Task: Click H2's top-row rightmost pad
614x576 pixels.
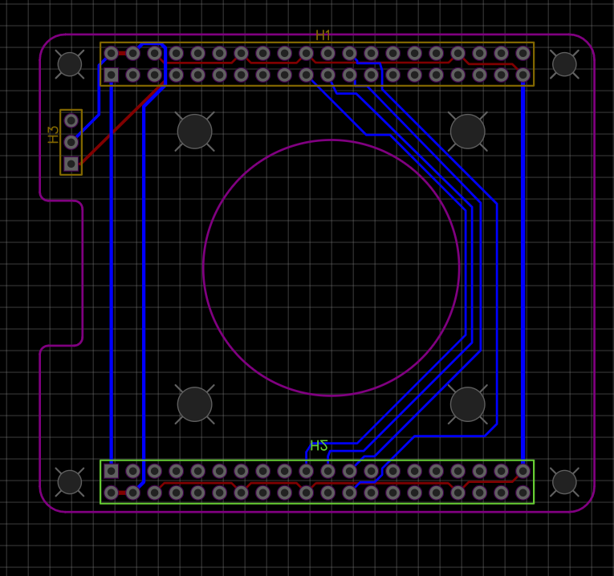Action: pyautogui.click(x=523, y=471)
